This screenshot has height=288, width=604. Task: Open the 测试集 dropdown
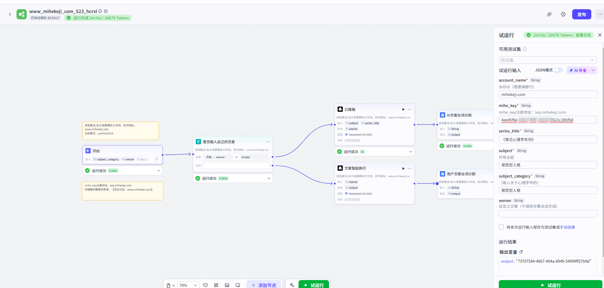[x=547, y=60]
